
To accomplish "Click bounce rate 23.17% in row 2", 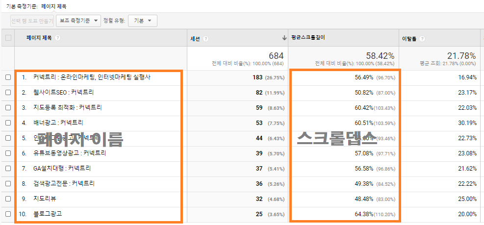I will [x=467, y=93].
